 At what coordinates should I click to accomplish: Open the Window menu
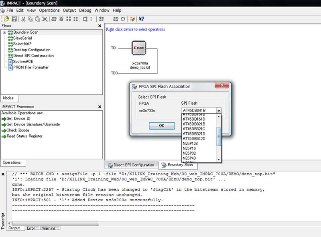102,10
